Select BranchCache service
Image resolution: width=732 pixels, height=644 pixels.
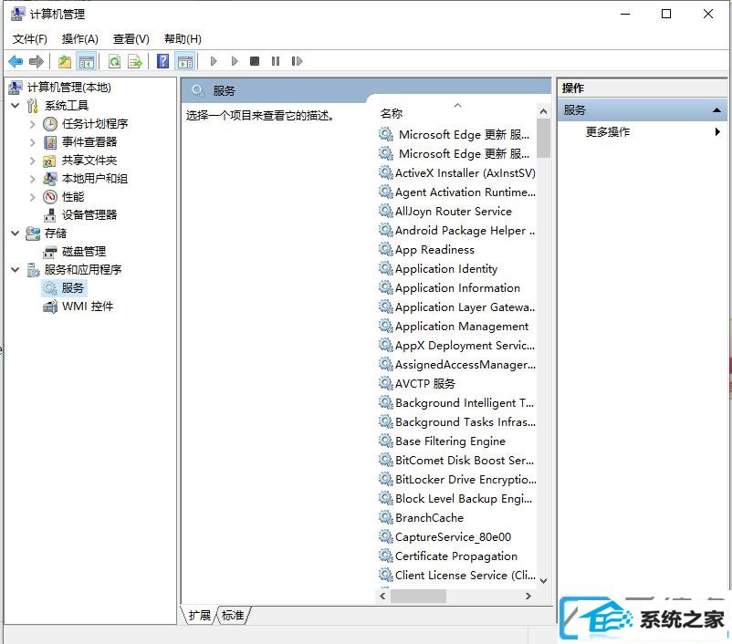click(x=429, y=517)
